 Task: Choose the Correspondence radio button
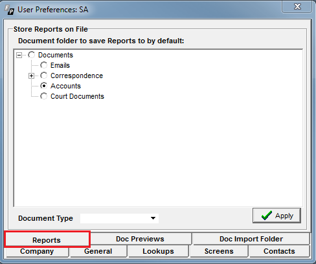click(44, 76)
